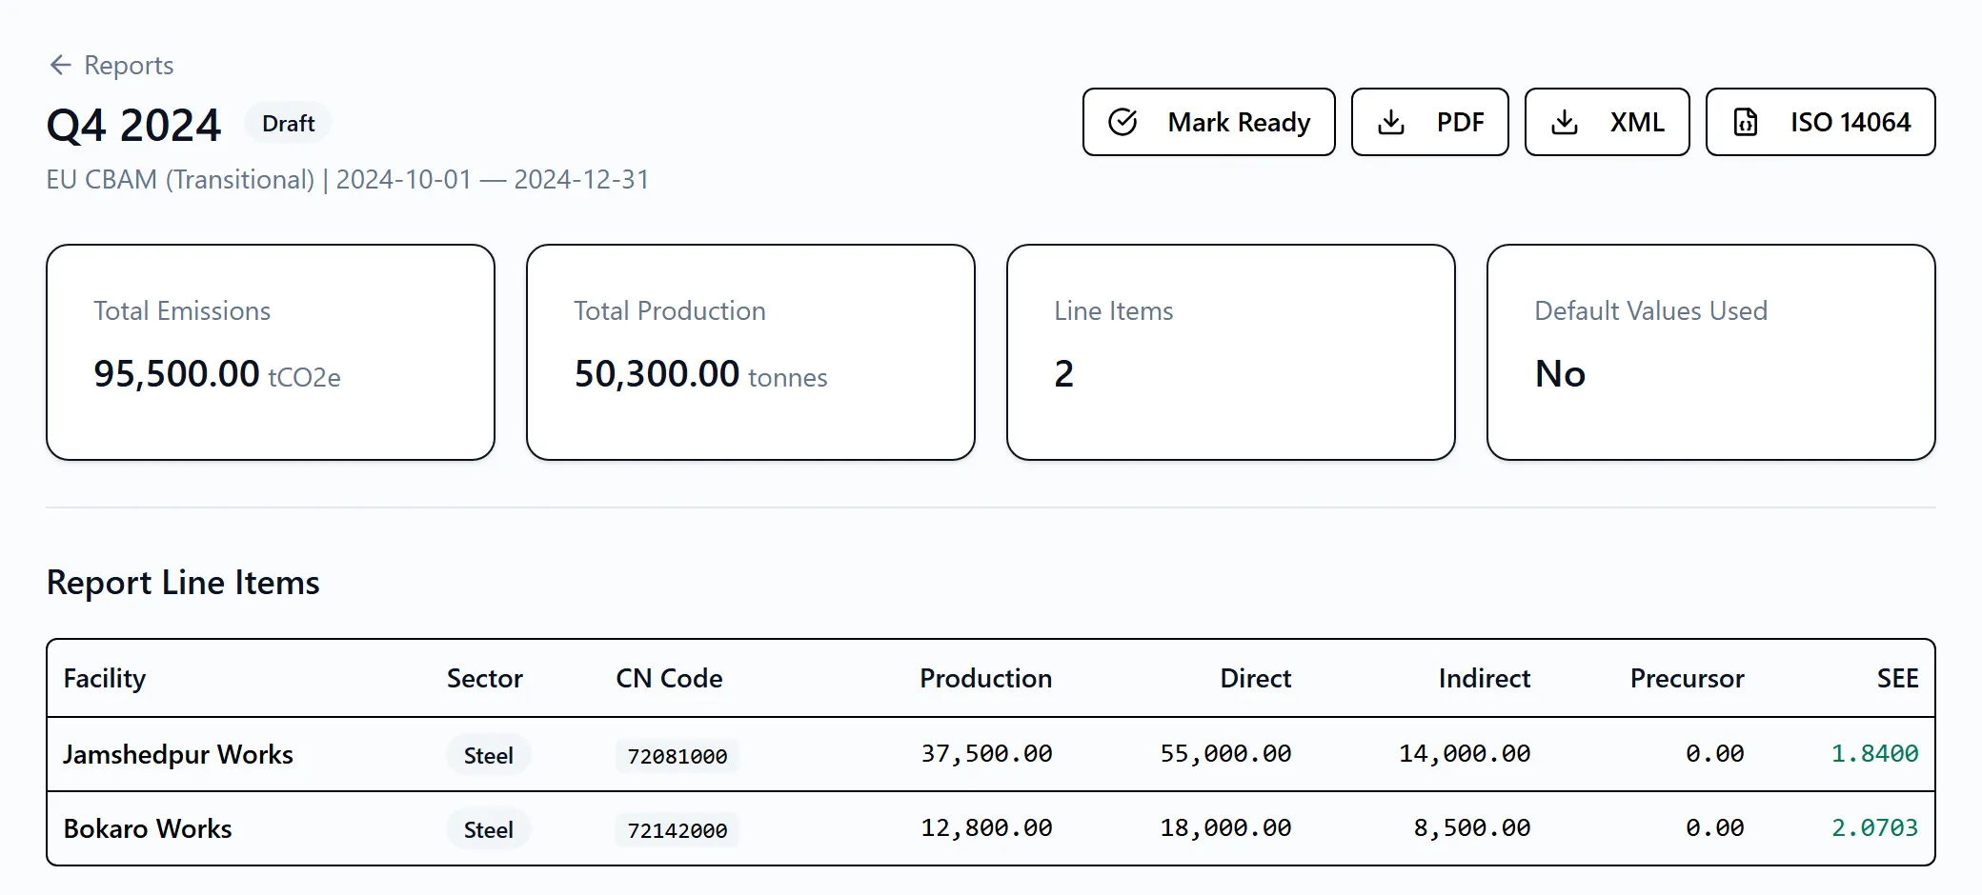The width and height of the screenshot is (1982, 895).
Task: Click the Total Production value 50,300.00
Action: 657,373
